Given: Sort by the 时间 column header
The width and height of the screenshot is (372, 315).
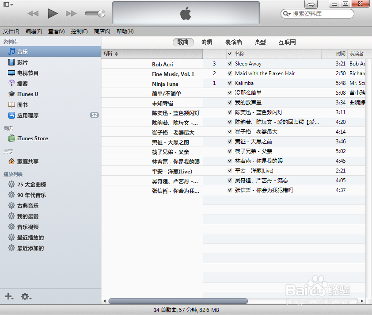Looking at the screenshot, I should [334, 54].
